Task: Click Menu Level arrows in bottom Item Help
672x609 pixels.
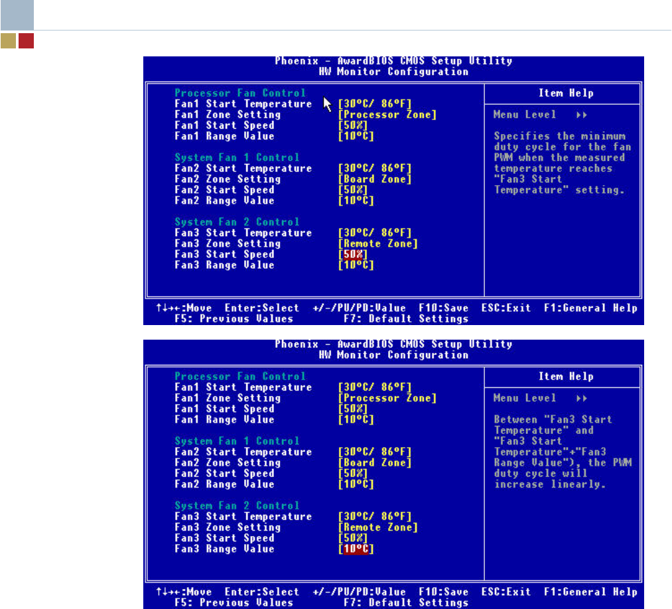Action: (x=582, y=398)
